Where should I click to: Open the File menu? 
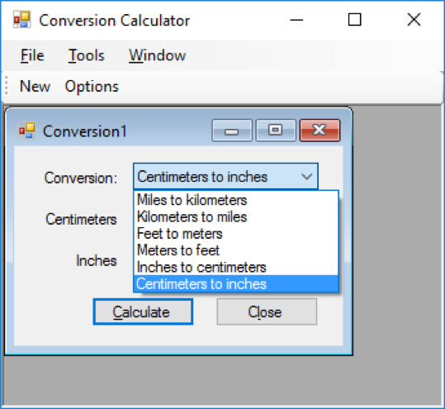click(x=32, y=55)
